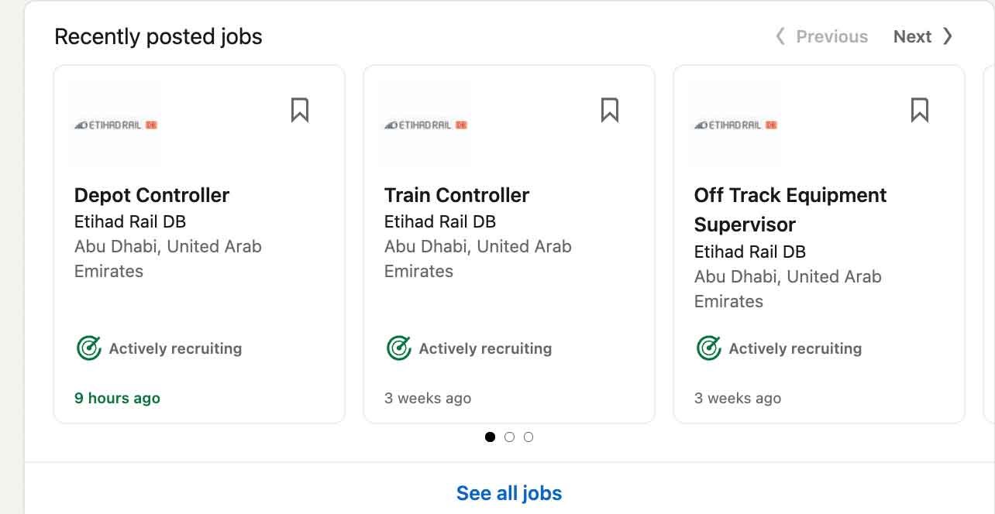Click Etihad Rail logo on Train Controller card
The image size is (995, 514).
coord(425,125)
